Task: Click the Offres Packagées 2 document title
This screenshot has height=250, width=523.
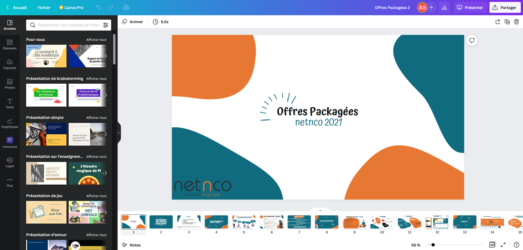Action: (392, 8)
